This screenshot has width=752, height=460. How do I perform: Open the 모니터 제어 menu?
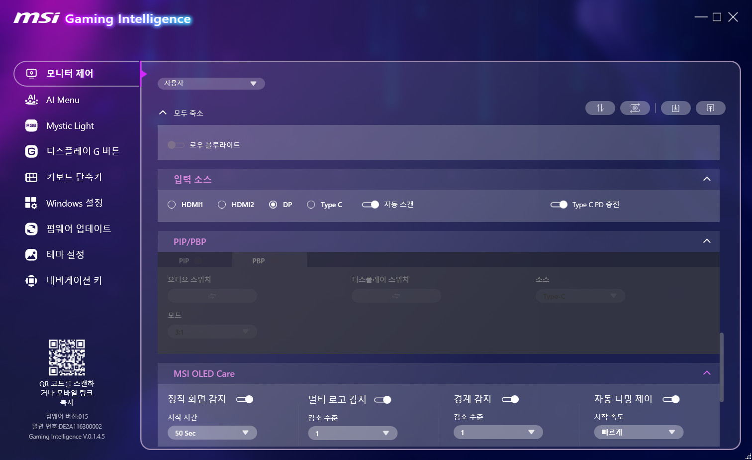[77, 74]
